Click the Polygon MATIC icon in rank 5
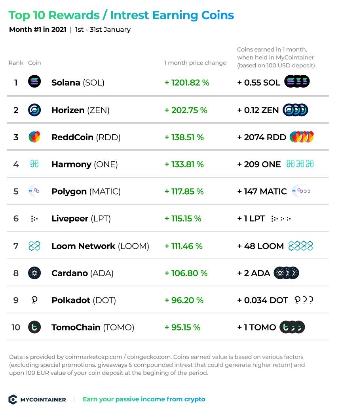This screenshot has width=340, height=418. tap(34, 191)
